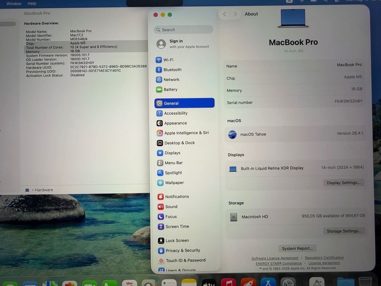
Task: Open the License Agreement link
Action: 324,263
